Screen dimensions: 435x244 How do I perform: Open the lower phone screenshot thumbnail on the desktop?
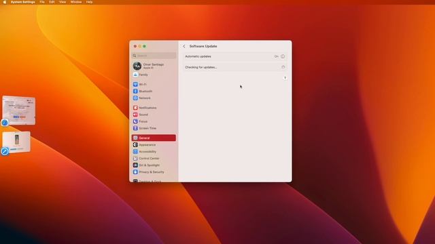point(16,142)
